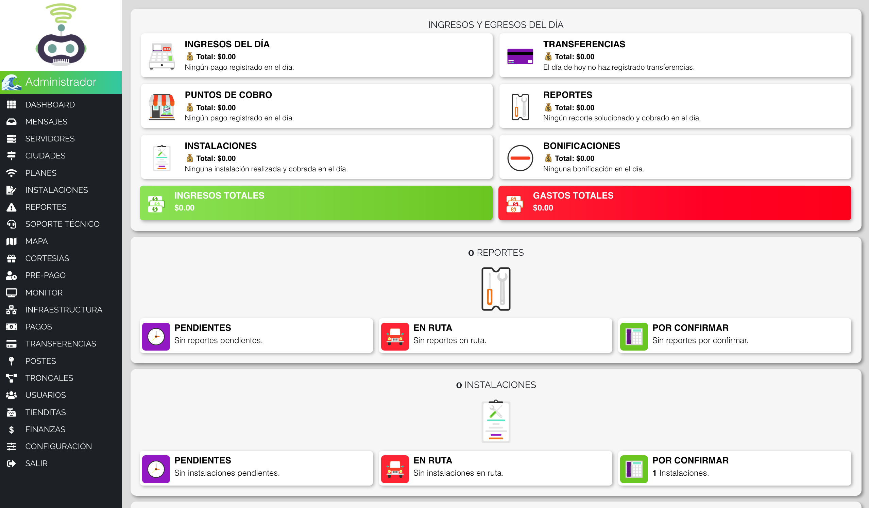Open the PLANES wifi icon in sidebar
Viewport: 869px width, 508px height.
(11, 173)
